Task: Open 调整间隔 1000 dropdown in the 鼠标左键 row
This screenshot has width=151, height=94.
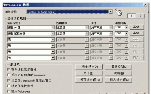Action: 126,34
